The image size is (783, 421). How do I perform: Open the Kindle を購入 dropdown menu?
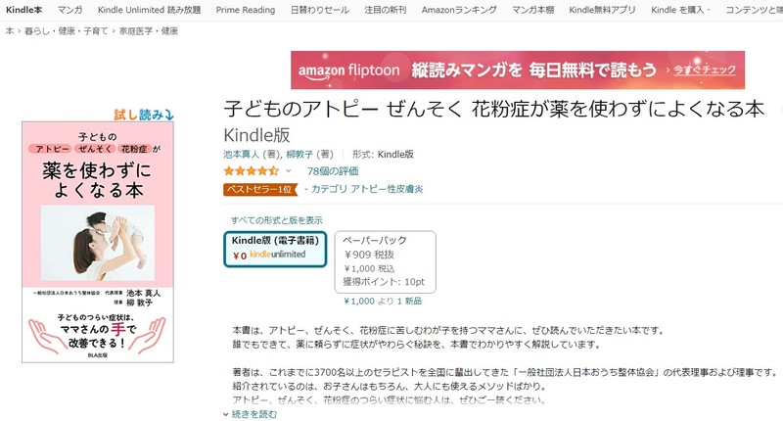pos(680,10)
